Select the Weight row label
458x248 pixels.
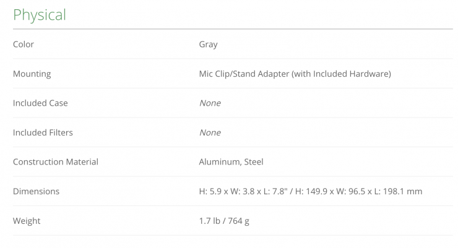coord(27,221)
